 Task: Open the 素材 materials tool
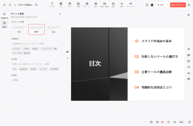click(96, 5)
